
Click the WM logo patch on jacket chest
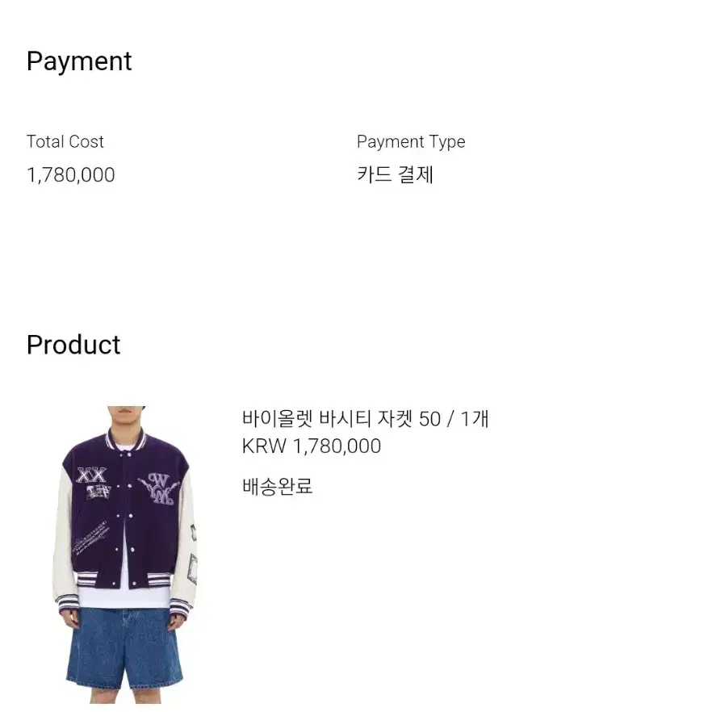tap(158, 489)
